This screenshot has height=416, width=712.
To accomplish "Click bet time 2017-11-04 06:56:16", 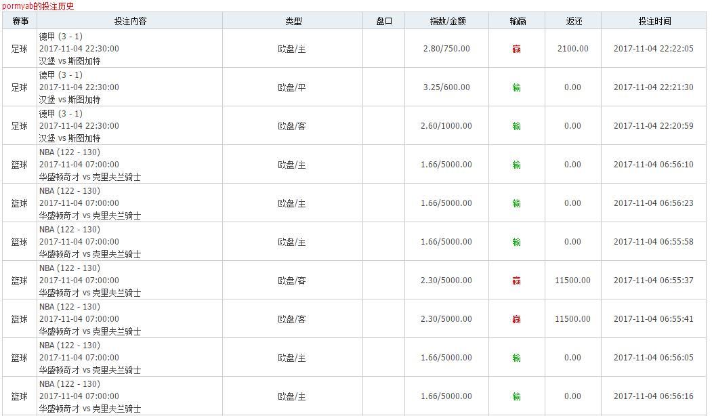I will [x=654, y=396].
